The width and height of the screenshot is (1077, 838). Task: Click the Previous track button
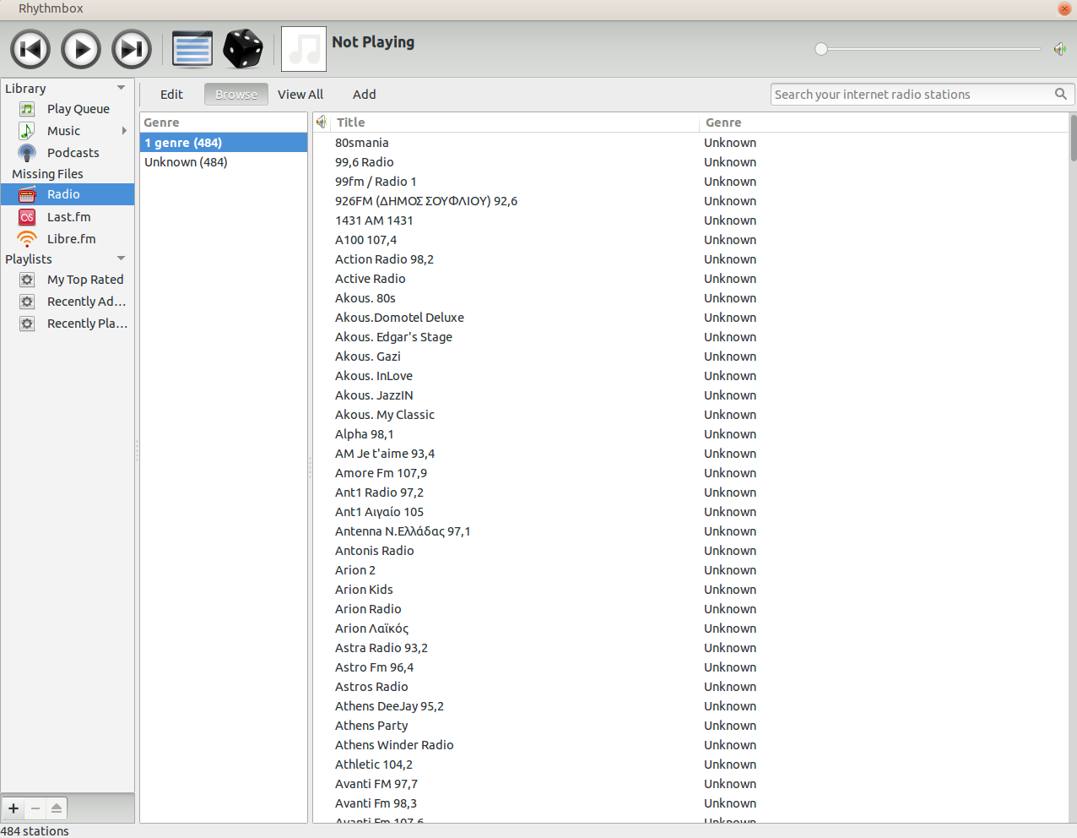coord(30,49)
